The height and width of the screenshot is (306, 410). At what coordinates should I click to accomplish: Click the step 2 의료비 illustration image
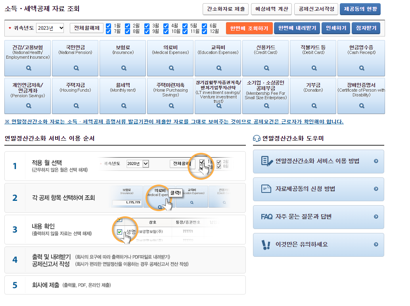171,198
